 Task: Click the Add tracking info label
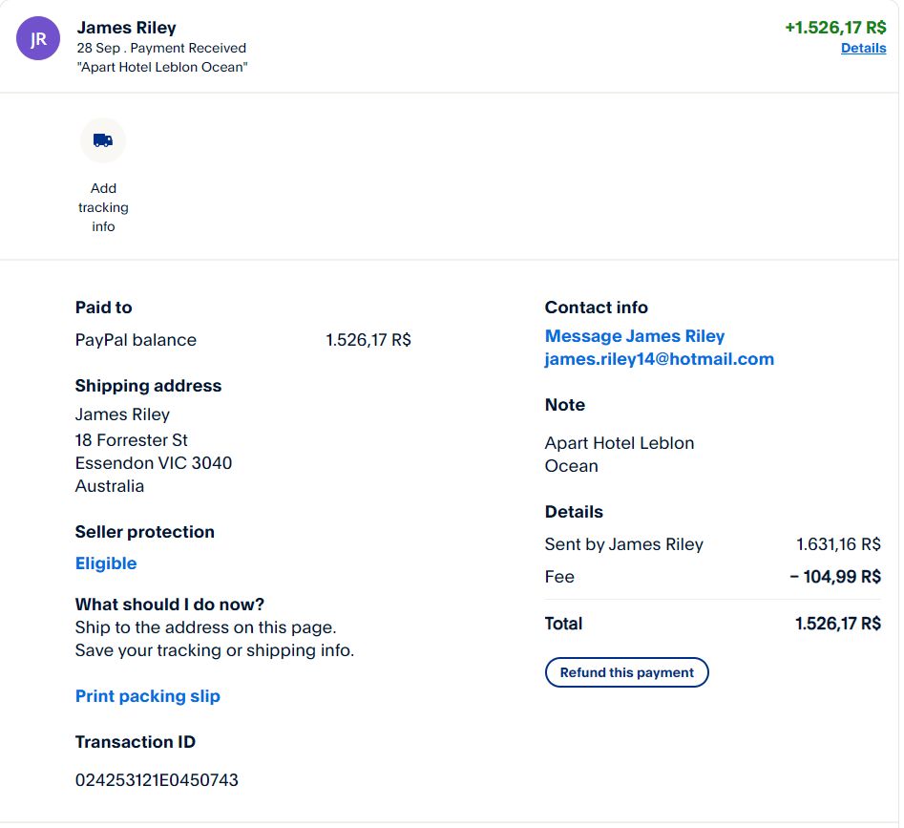click(x=103, y=207)
